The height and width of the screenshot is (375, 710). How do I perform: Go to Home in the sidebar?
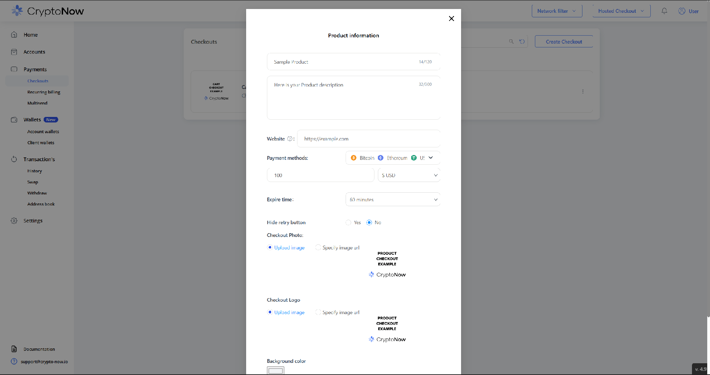(x=31, y=35)
